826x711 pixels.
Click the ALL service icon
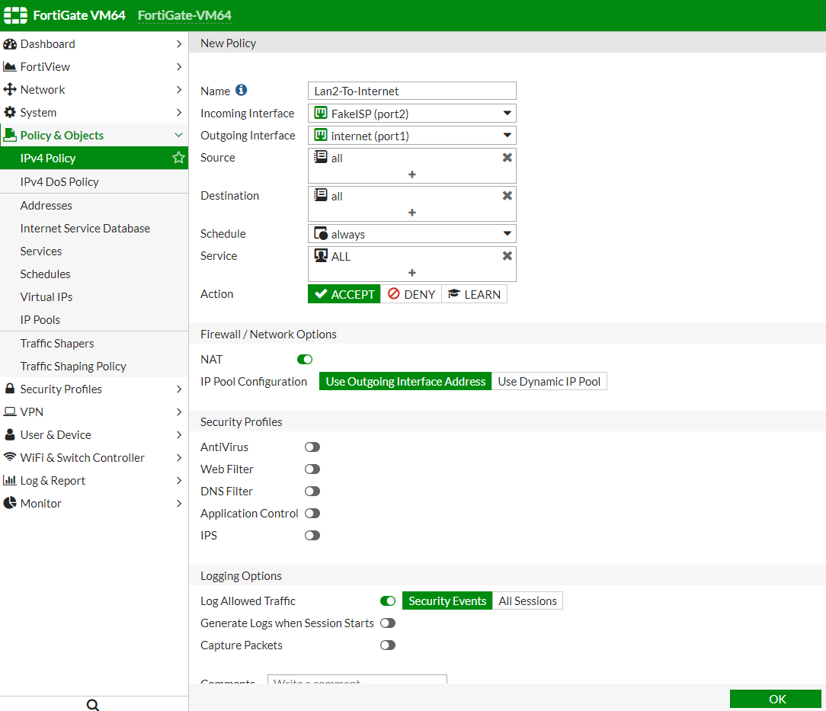[321, 255]
